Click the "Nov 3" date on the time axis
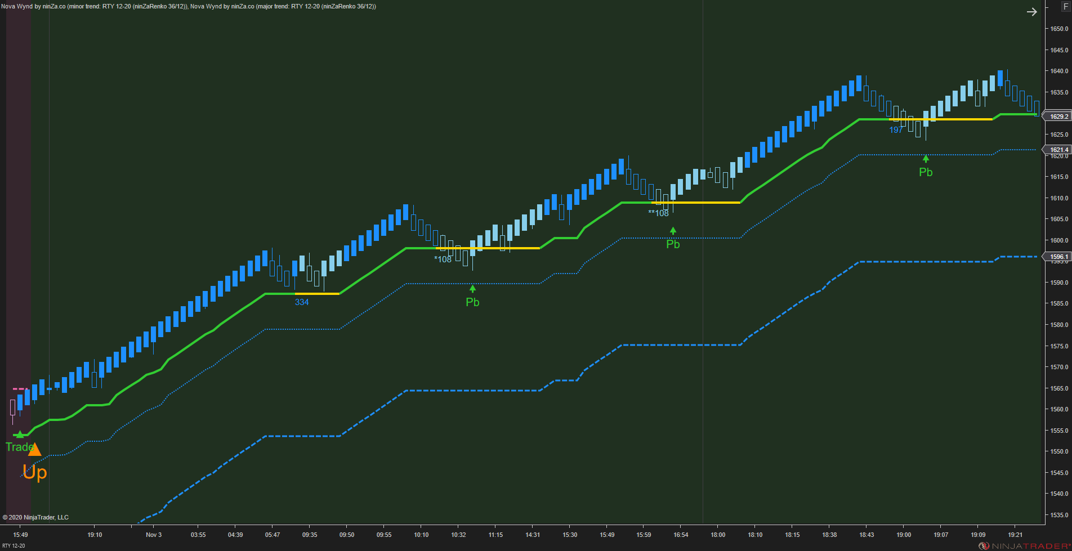Screen dimensions: 1072x551 point(153,535)
